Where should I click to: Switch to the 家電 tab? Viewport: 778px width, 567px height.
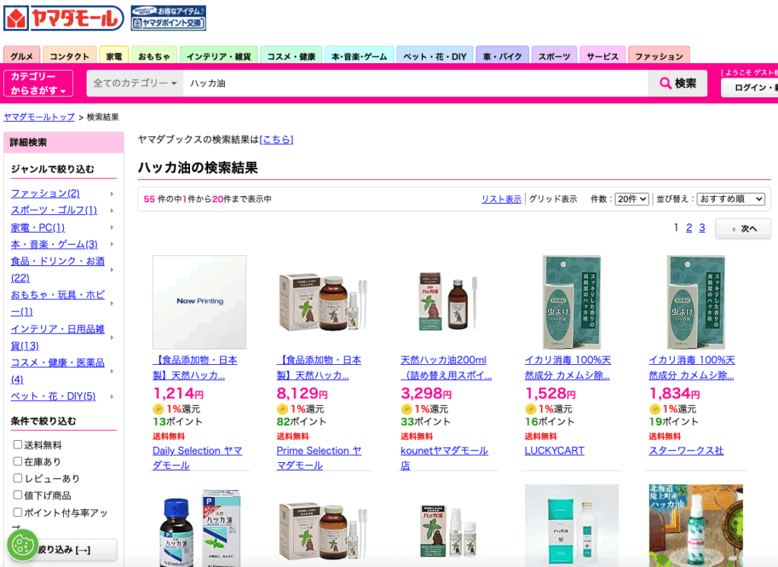(x=114, y=56)
